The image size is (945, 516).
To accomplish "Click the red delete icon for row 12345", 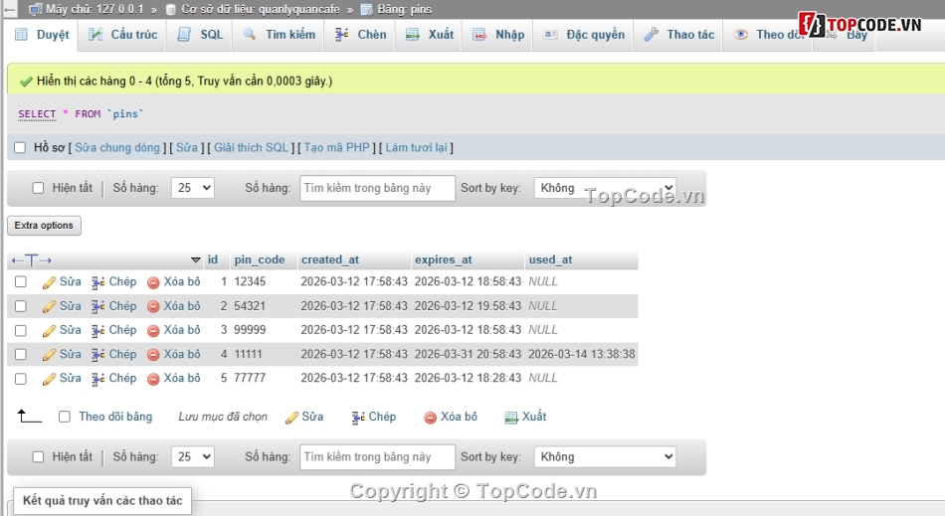I will click(153, 282).
